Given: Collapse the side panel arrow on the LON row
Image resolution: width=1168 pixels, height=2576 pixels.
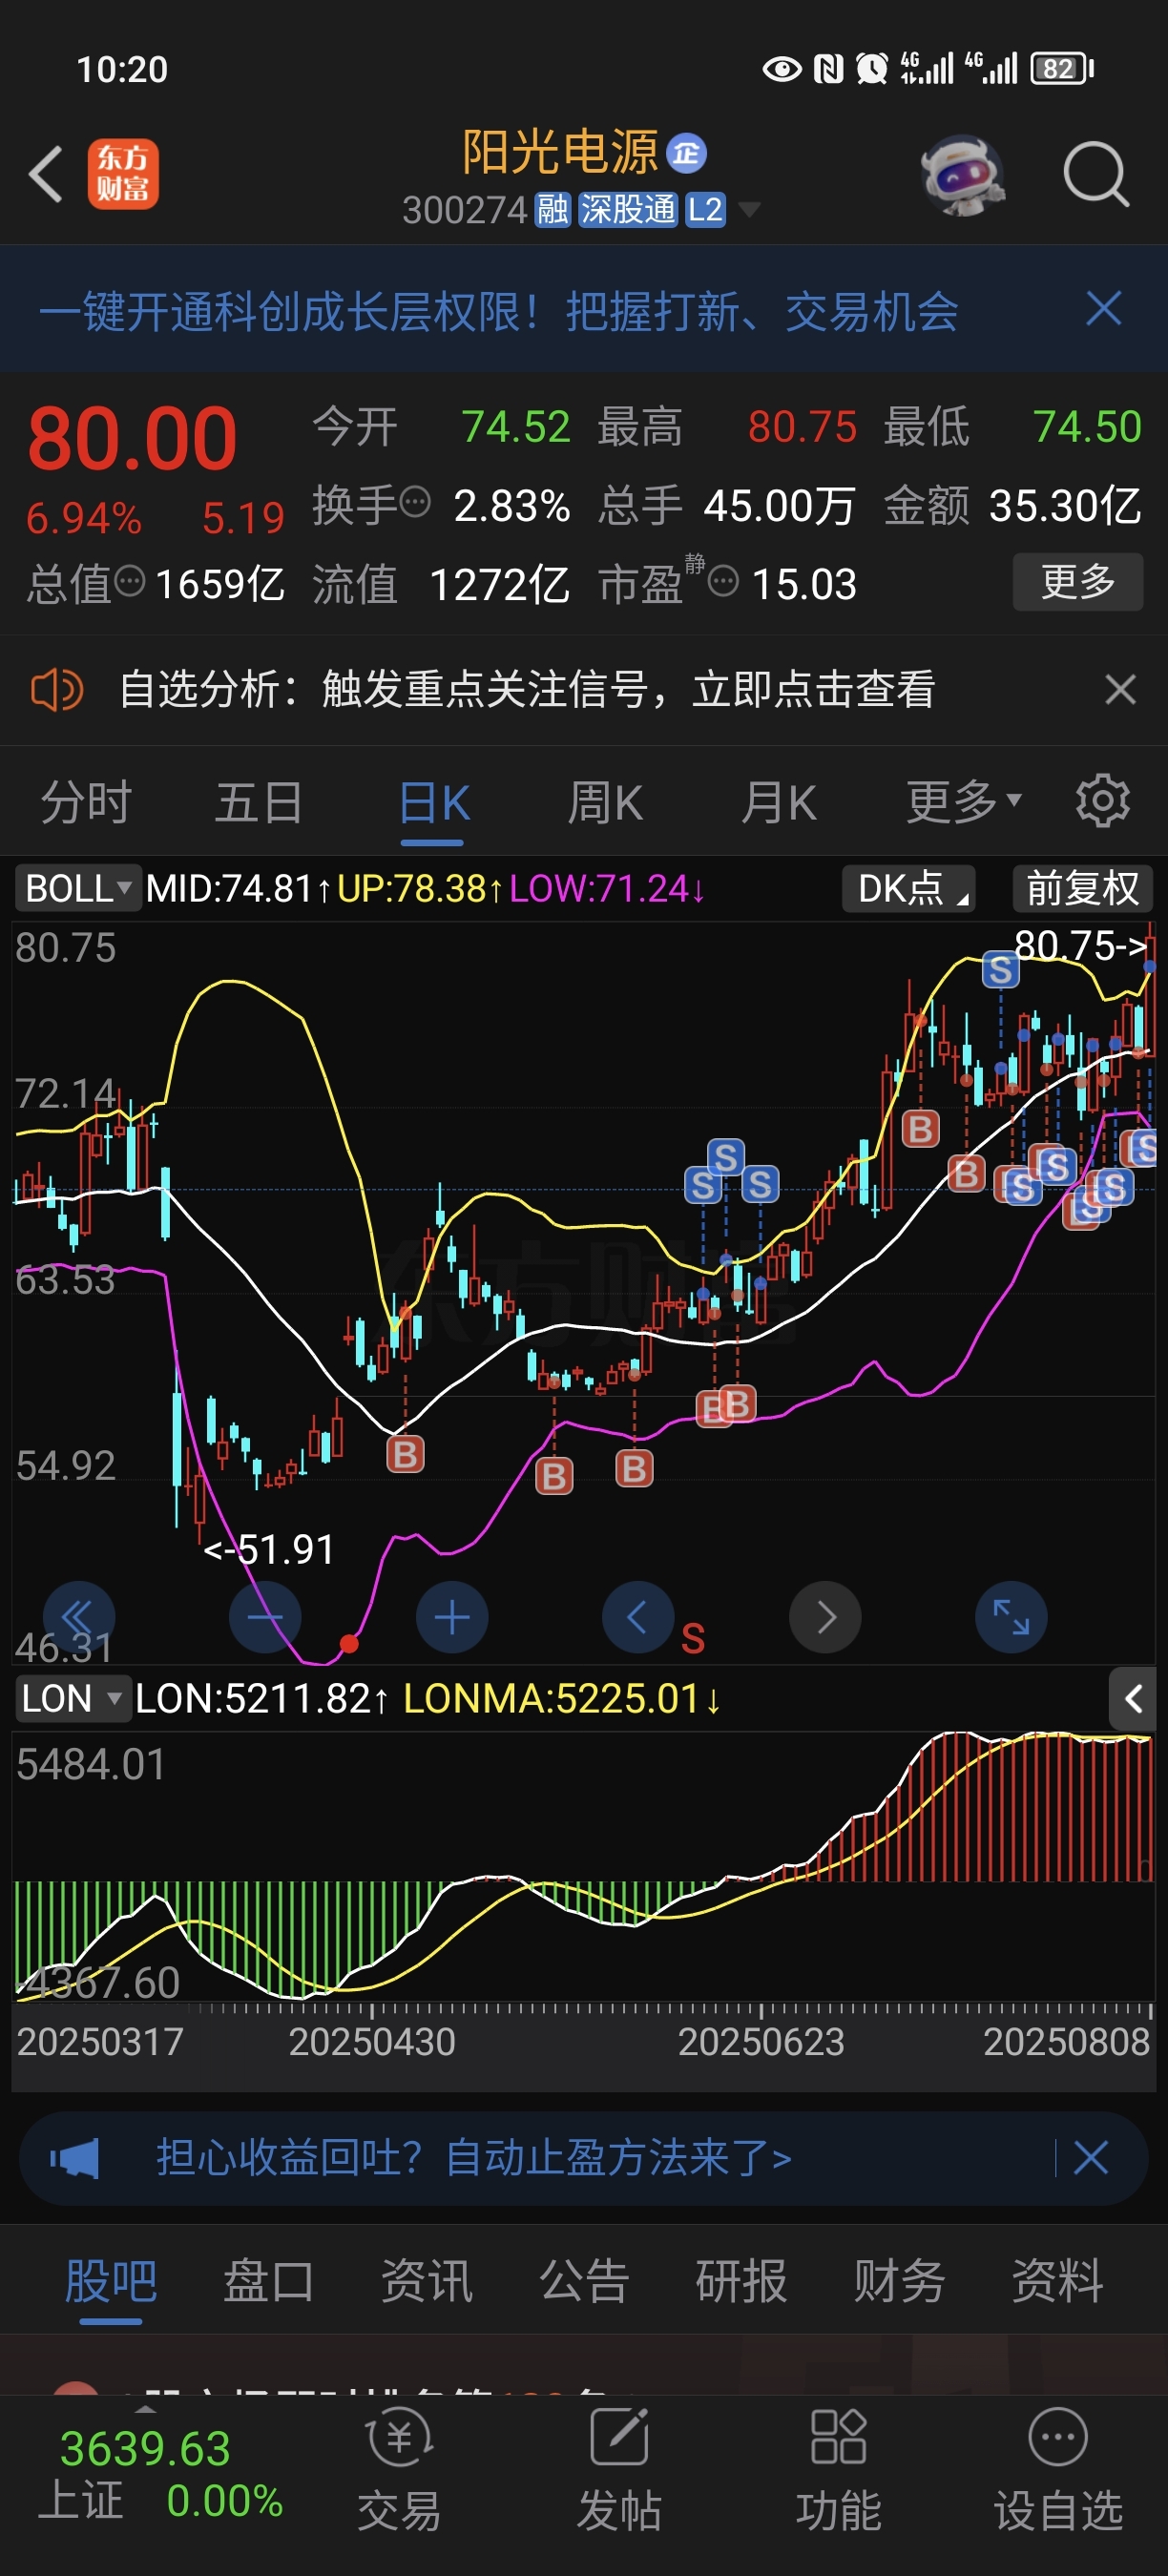Looking at the screenshot, I should pyautogui.click(x=1132, y=1698).
